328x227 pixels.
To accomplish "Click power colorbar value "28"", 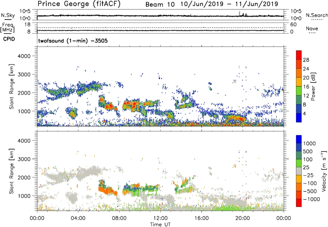I will (x=306, y=60).
